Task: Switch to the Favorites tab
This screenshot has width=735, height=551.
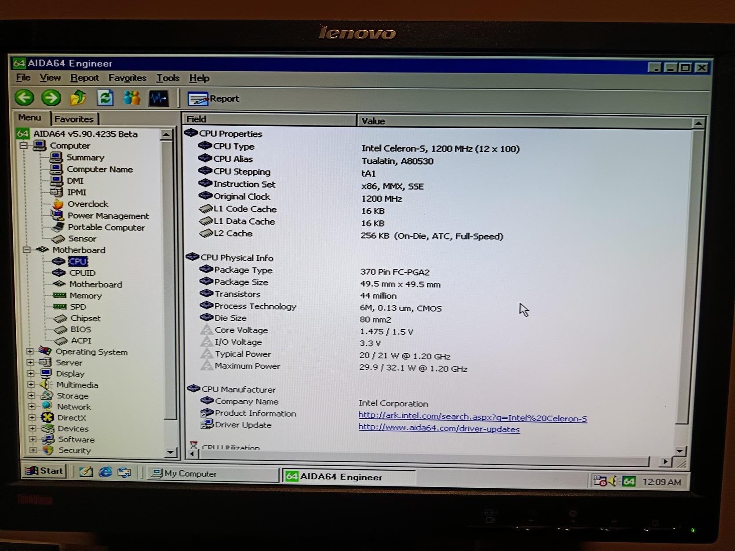Action: (74, 119)
